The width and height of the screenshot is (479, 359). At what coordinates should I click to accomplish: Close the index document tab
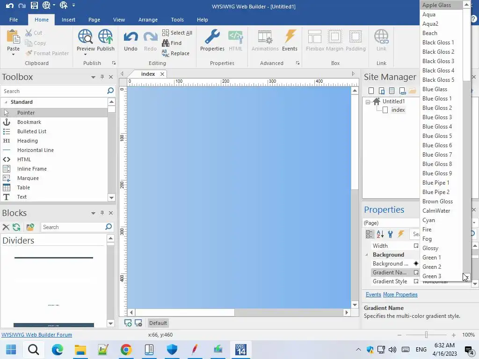click(x=162, y=74)
